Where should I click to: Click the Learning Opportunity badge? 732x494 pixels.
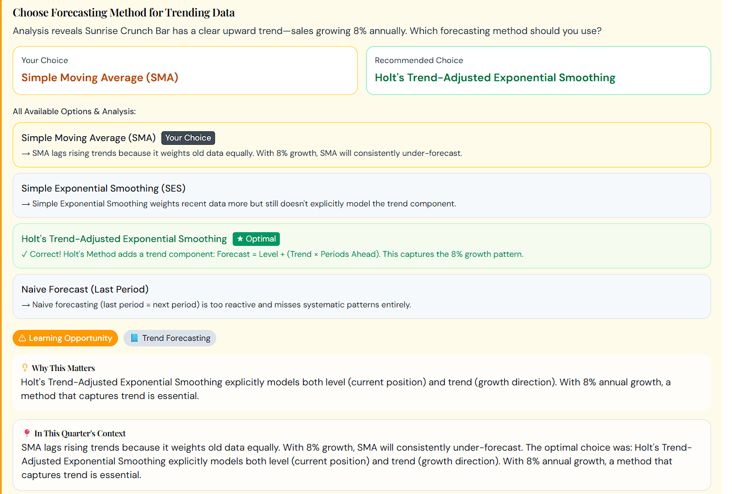65,338
